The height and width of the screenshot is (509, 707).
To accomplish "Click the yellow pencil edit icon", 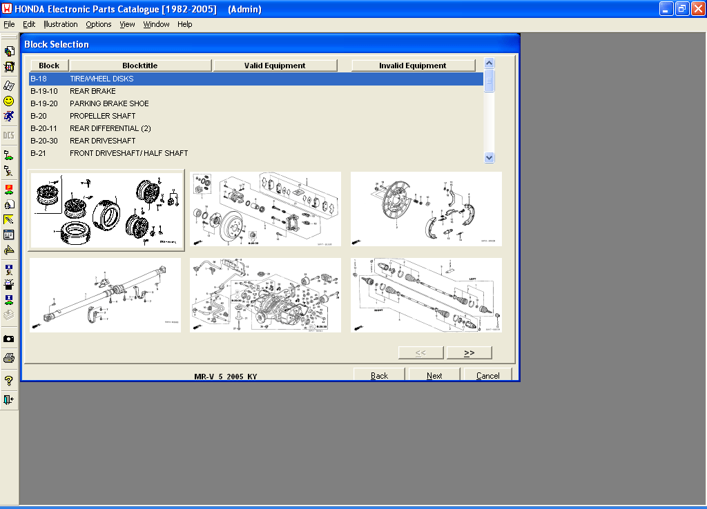I will [x=8, y=219].
